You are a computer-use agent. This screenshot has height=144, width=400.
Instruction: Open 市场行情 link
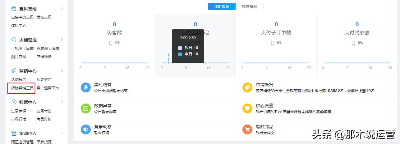[19, 119]
